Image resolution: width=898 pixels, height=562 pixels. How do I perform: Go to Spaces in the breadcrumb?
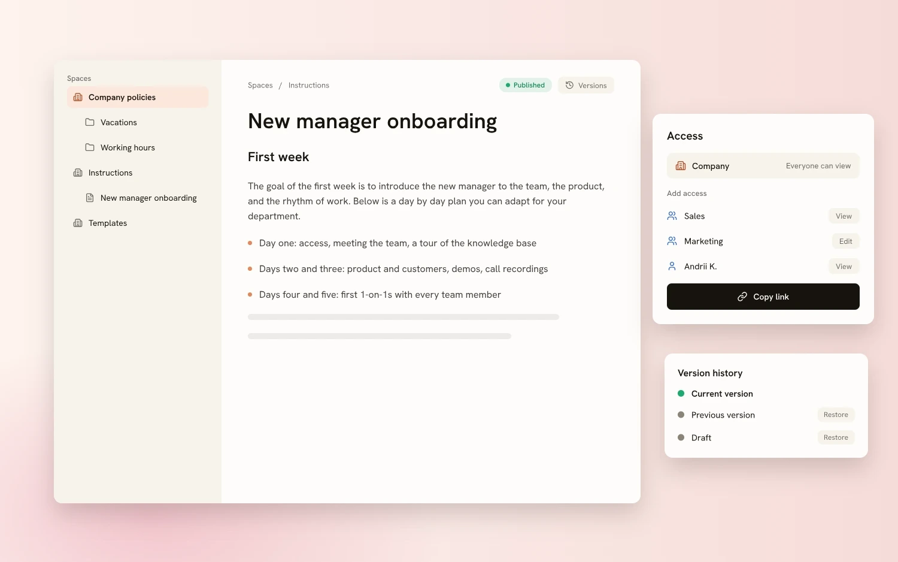[x=260, y=85]
